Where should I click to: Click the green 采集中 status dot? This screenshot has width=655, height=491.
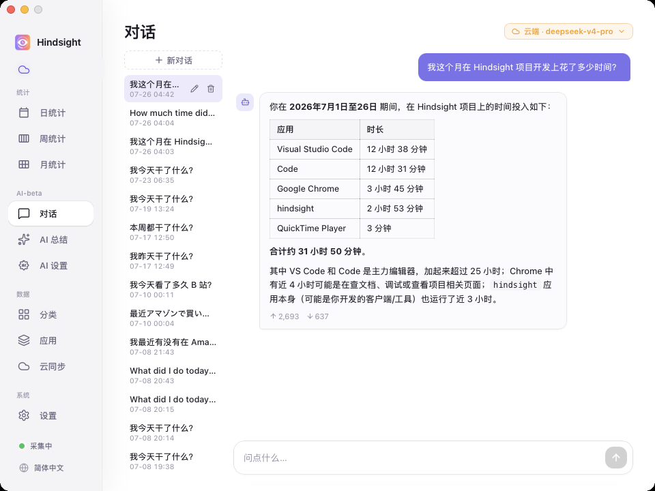tap(22, 446)
